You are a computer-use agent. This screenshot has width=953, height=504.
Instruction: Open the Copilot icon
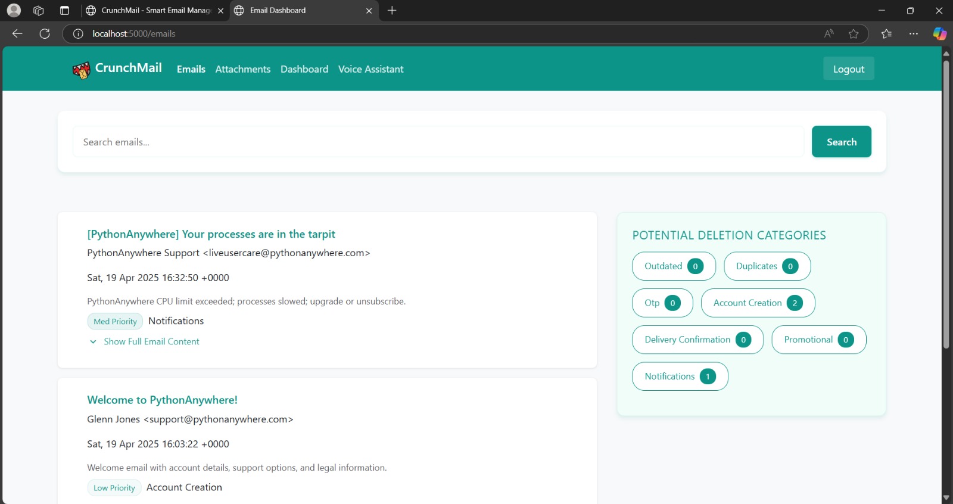coord(939,33)
